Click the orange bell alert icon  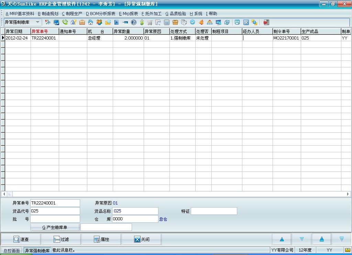point(201,22)
